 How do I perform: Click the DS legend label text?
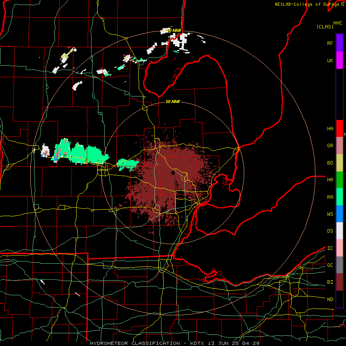coord(330,231)
